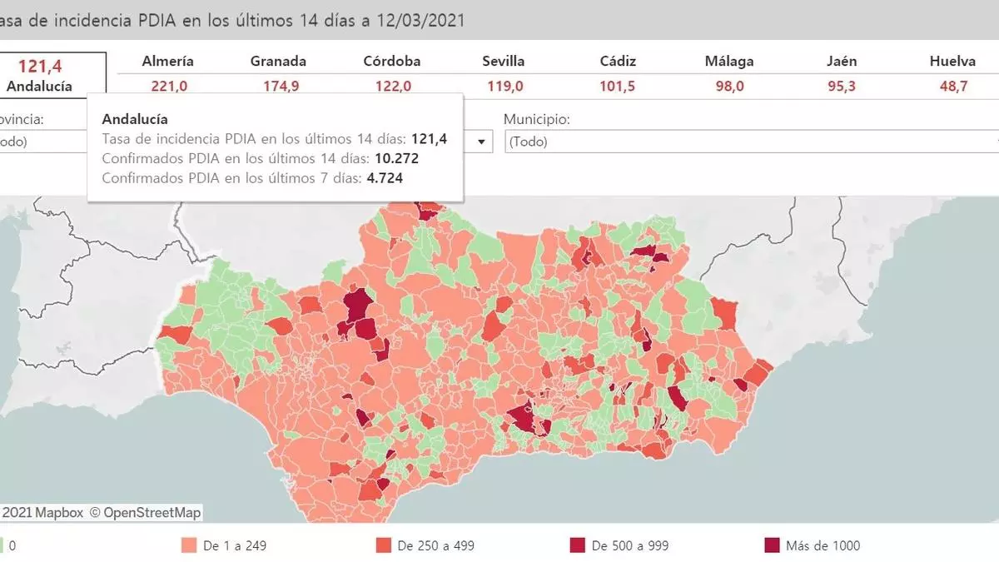Select the De 250 a 499 legend swatch
This screenshot has width=999, height=562.
[x=384, y=546]
